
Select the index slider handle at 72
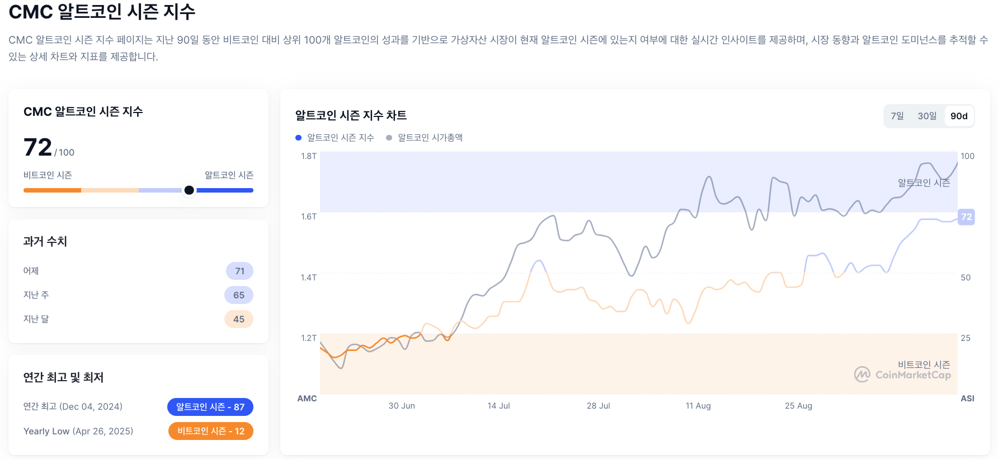(189, 190)
